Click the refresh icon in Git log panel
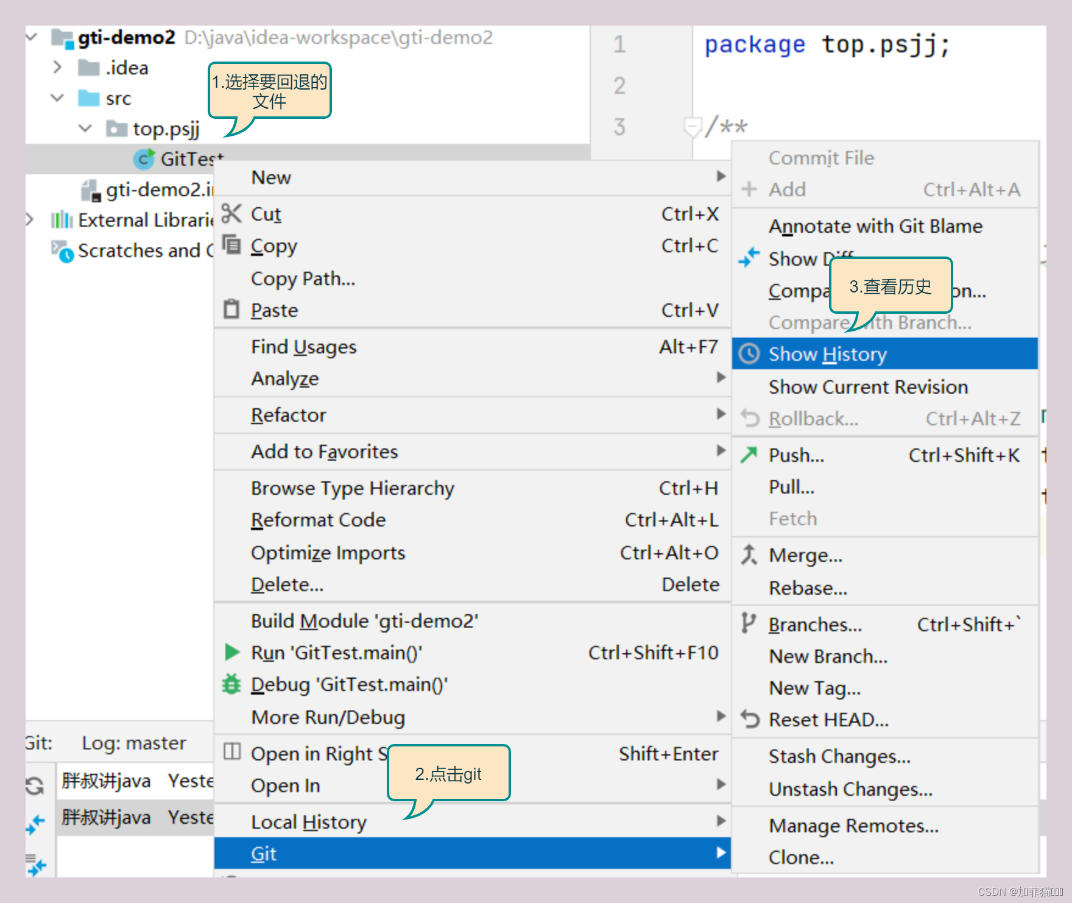This screenshot has height=903, width=1072. 35,785
